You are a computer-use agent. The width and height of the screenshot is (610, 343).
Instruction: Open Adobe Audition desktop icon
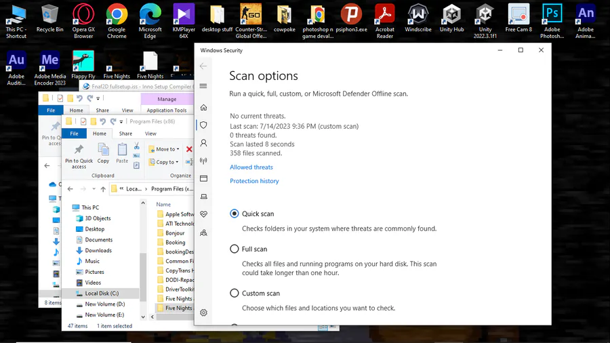pyautogui.click(x=16, y=68)
